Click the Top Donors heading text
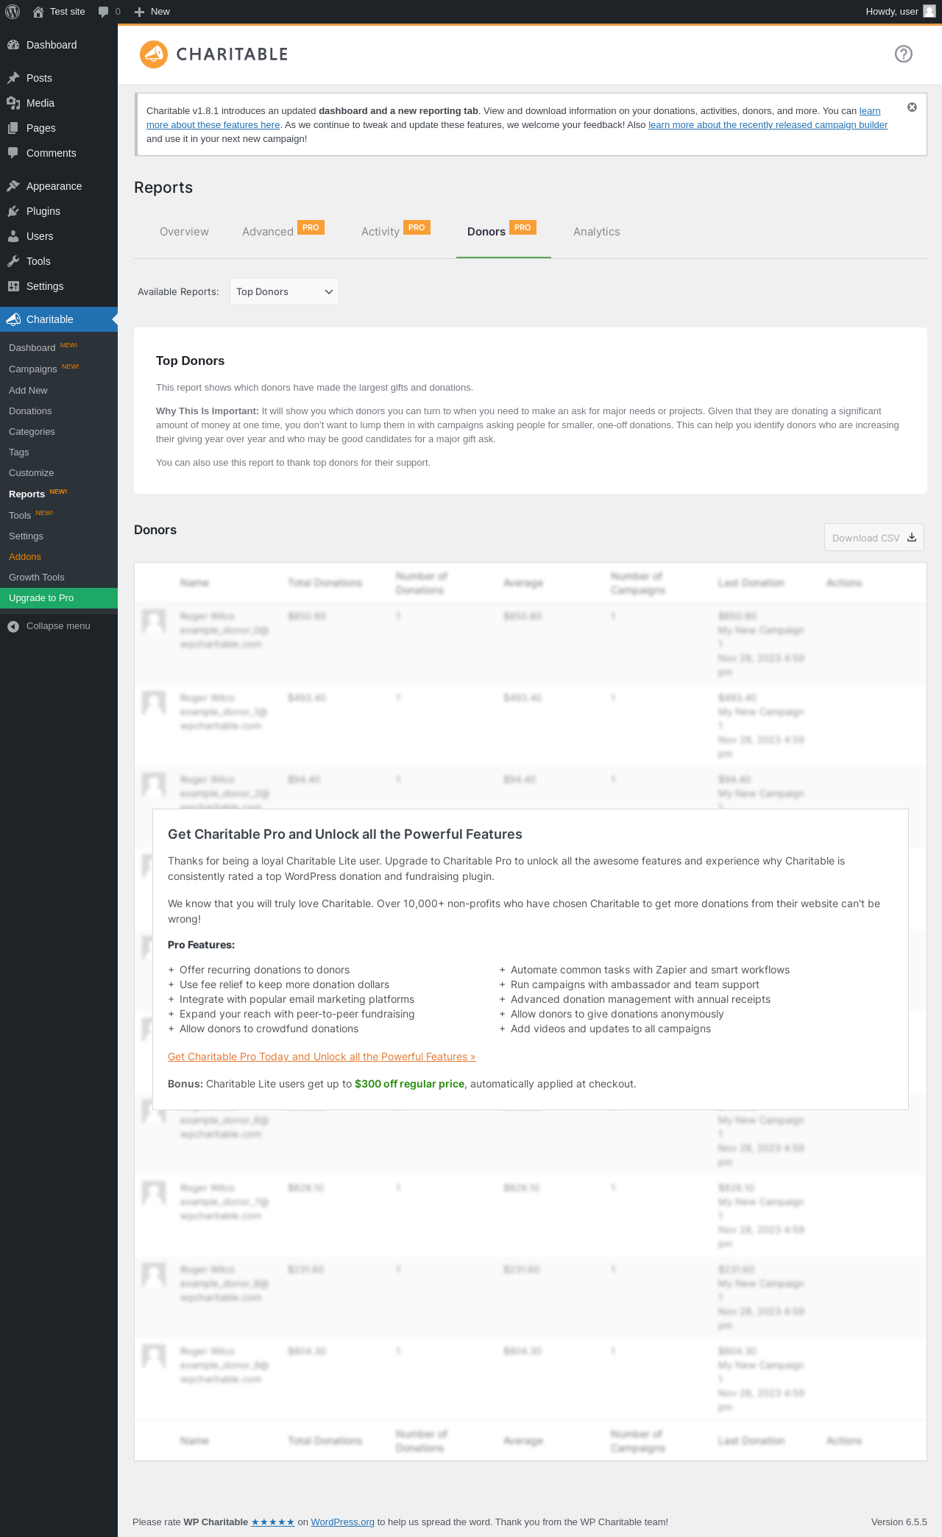 (190, 361)
